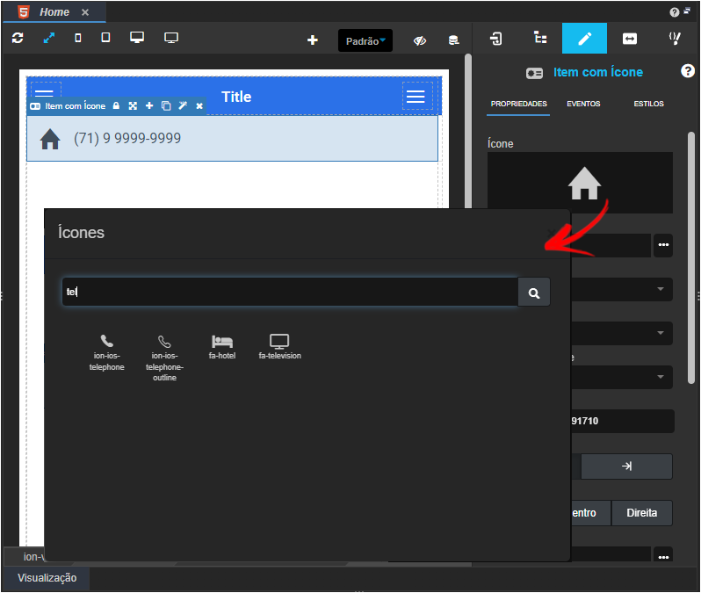701x593 pixels.
Task: Click the bottom ellipsis button in properties
Action: (x=663, y=554)
